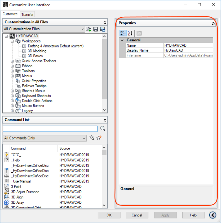The image size is (221, 223).
Task: Expand the Mouse Buttons node
Action: point(12,106)
